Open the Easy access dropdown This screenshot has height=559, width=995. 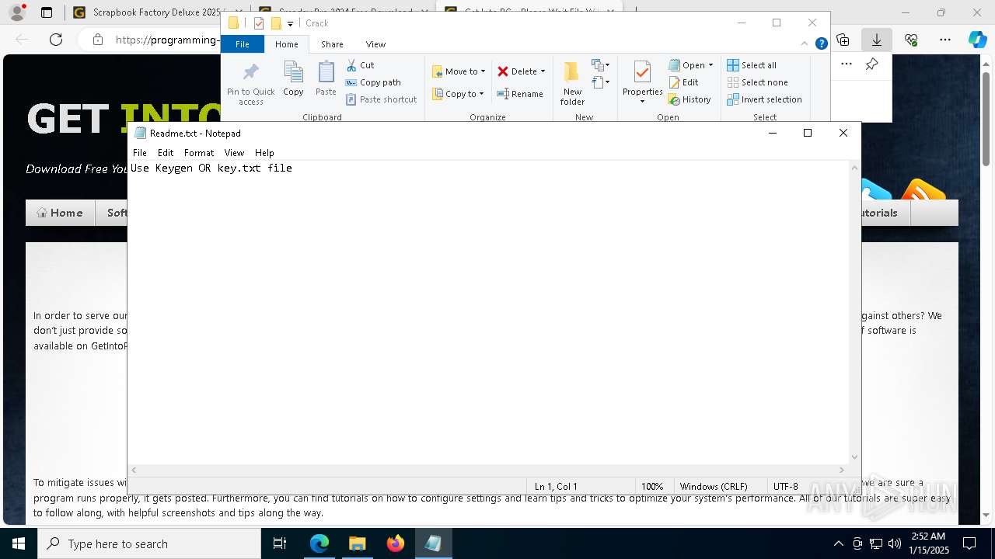pyautogui.click(x=601, y=82)
